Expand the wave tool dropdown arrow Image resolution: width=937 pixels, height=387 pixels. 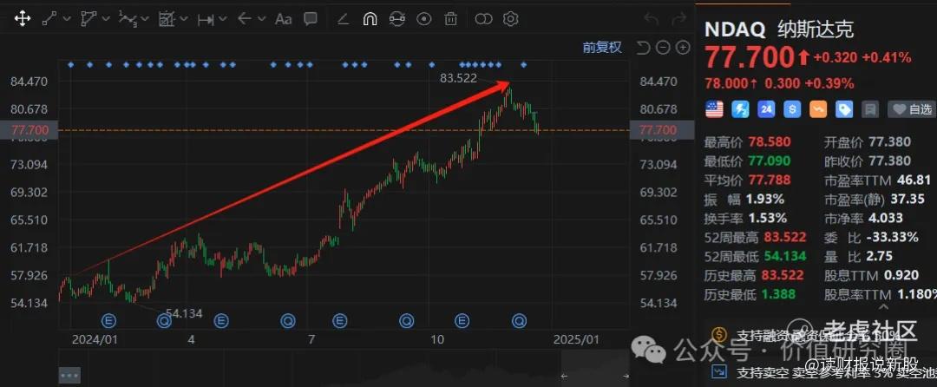click(145, 19)
